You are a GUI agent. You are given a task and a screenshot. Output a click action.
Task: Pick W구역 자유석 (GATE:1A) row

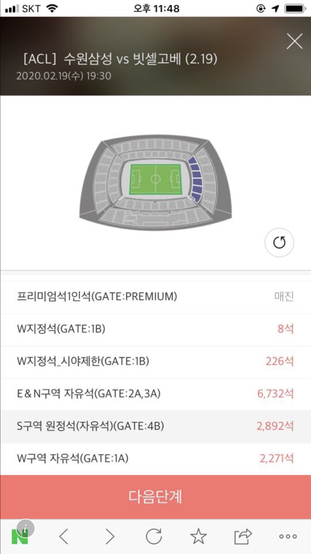(x=155, y=458)
